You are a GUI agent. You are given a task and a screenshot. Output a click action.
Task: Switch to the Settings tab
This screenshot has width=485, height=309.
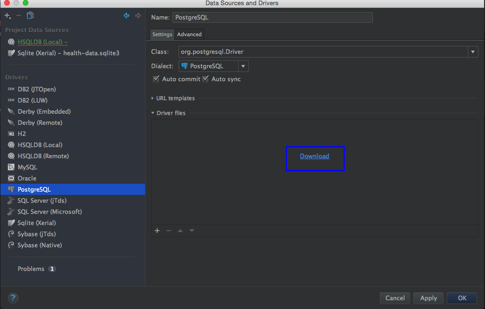click(x=162, y=34)
